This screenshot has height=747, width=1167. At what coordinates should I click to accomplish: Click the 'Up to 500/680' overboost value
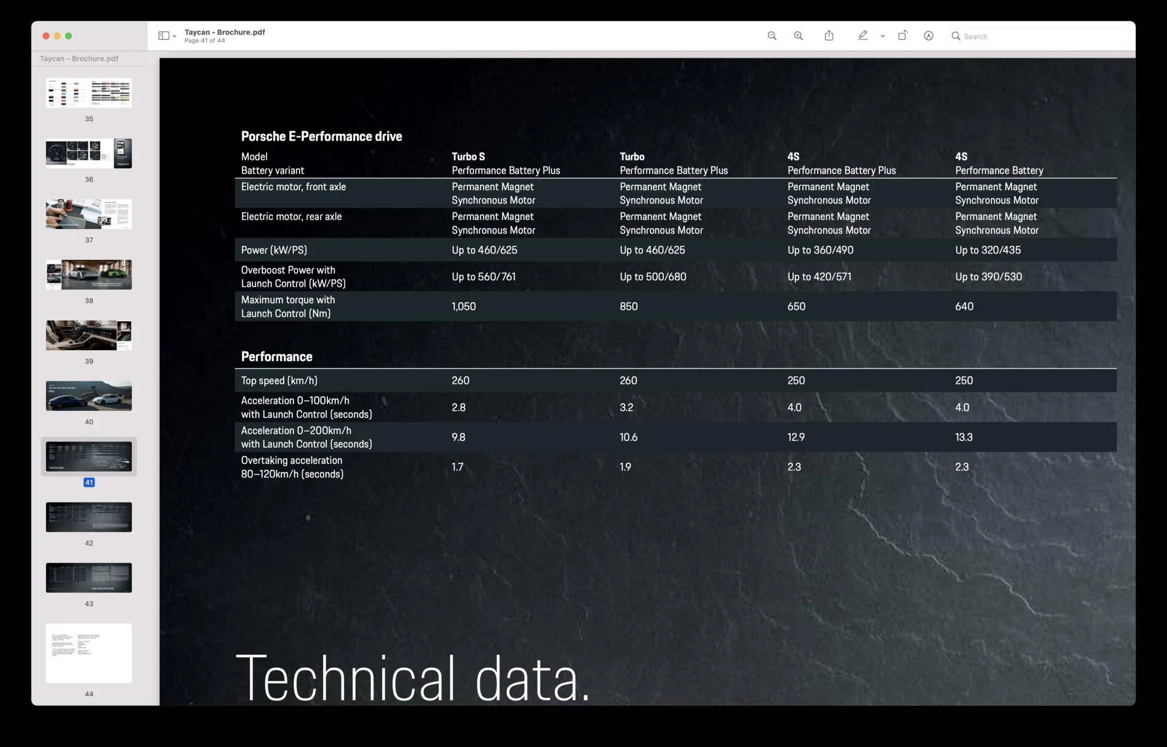[x=653, y=276]
